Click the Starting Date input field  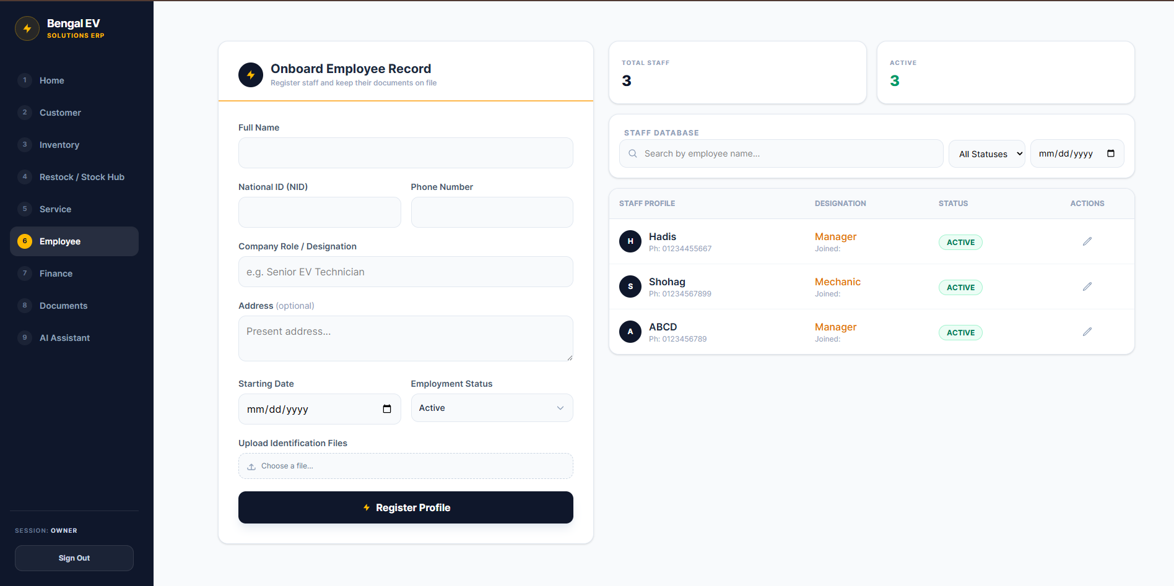click(x=320, y=409)
